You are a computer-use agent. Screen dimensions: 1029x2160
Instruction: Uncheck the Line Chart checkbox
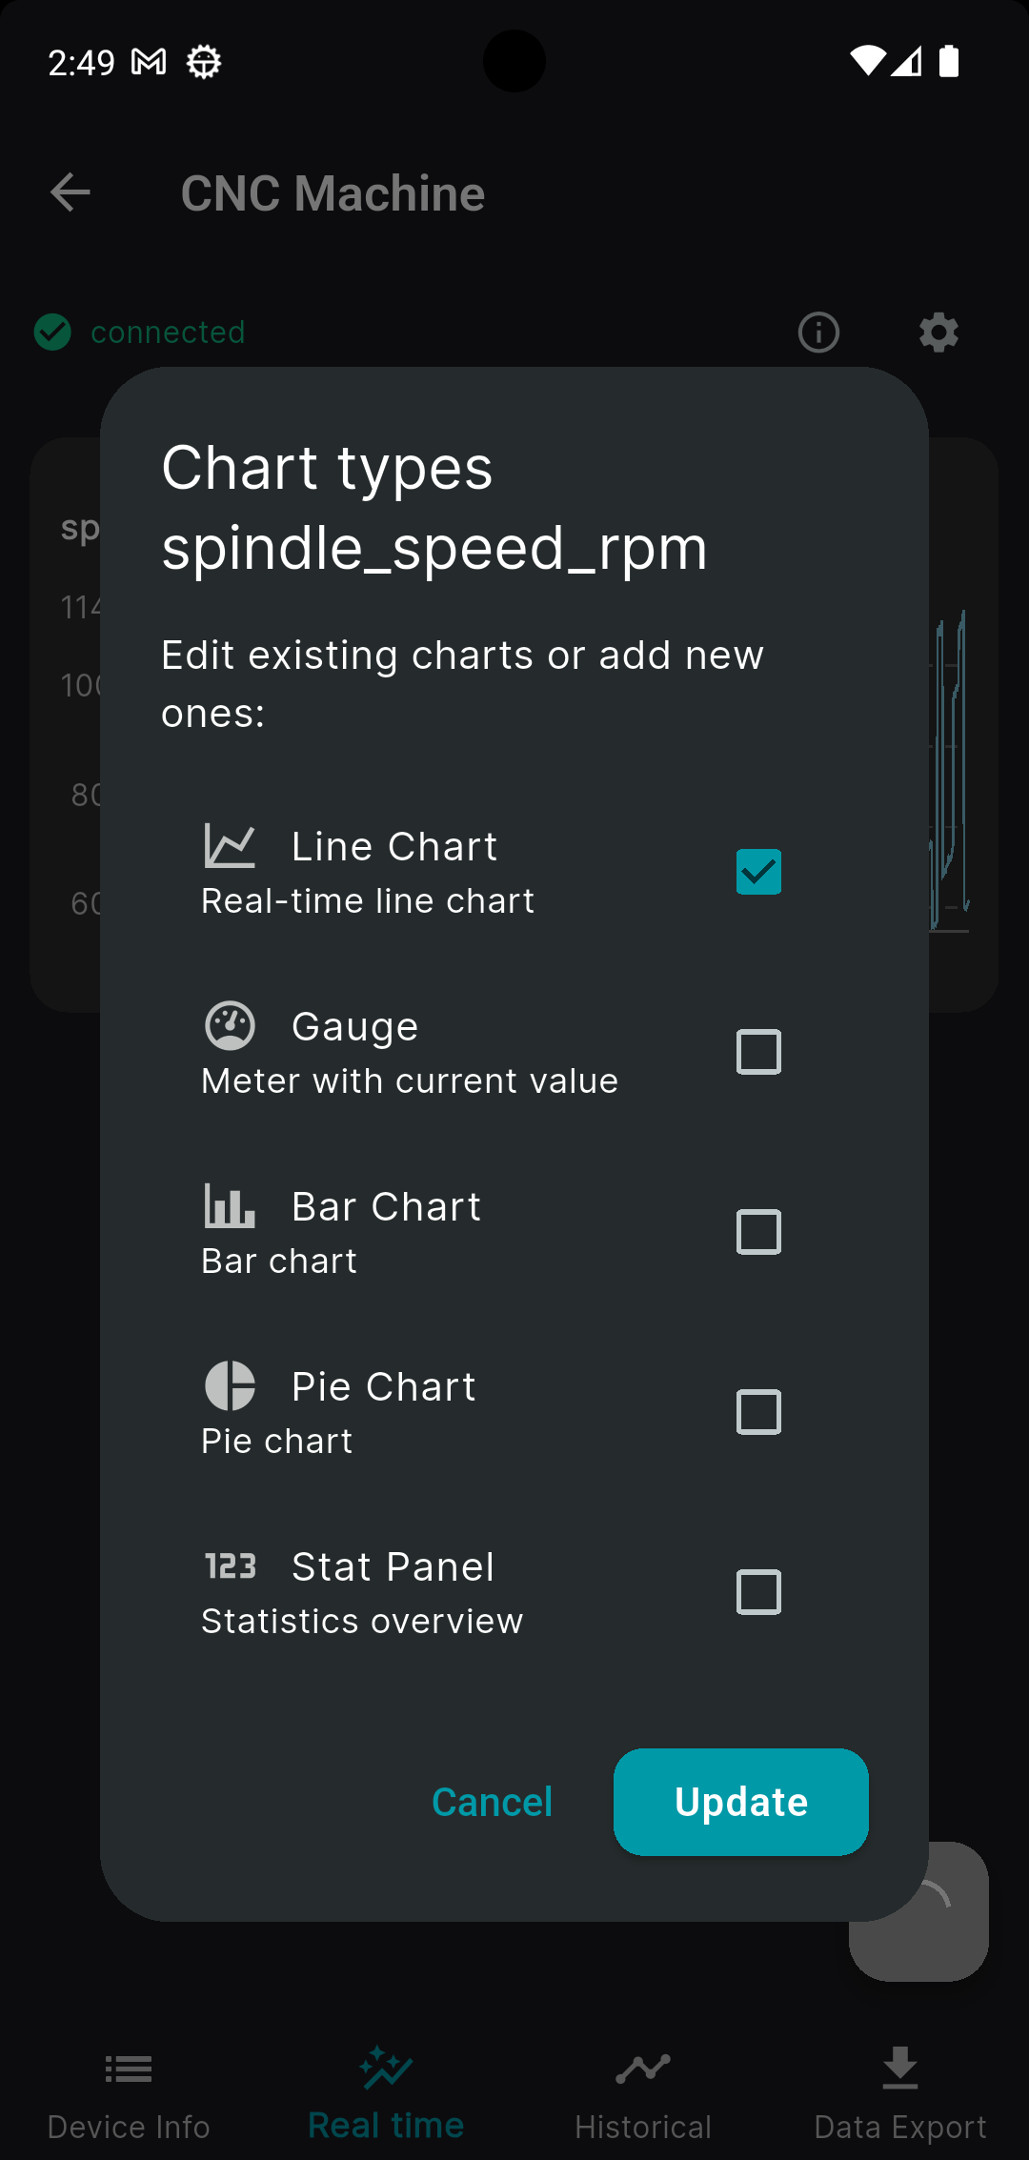click(x=758, y=871)
